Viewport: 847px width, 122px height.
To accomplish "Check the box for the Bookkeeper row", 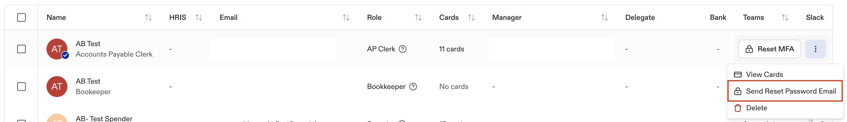I will [x=21, y=87].
